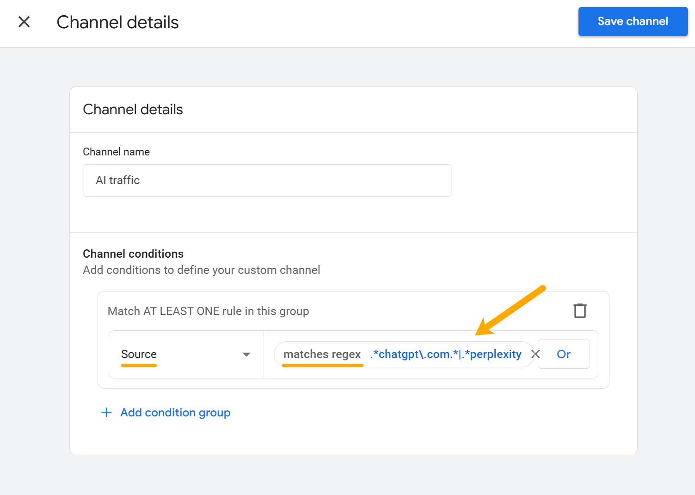Screen dimensions: 695x495
Task: Close the Channel details editor with the X icon
Action: (24, 22)
